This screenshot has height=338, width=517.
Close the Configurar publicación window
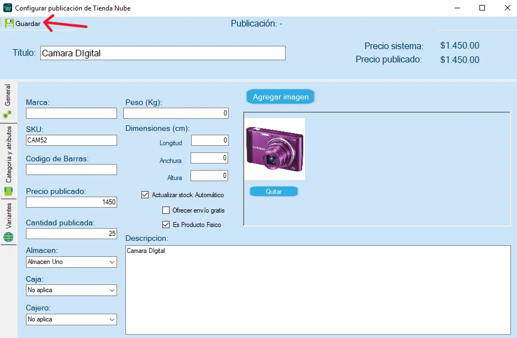pos(508,8)
